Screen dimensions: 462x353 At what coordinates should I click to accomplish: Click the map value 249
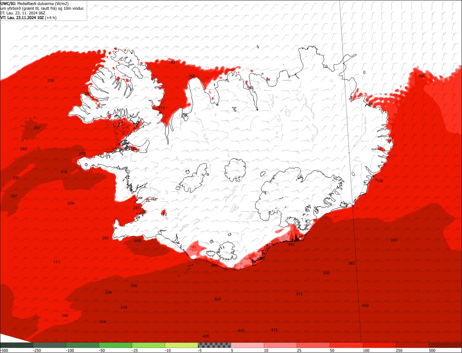124,307
